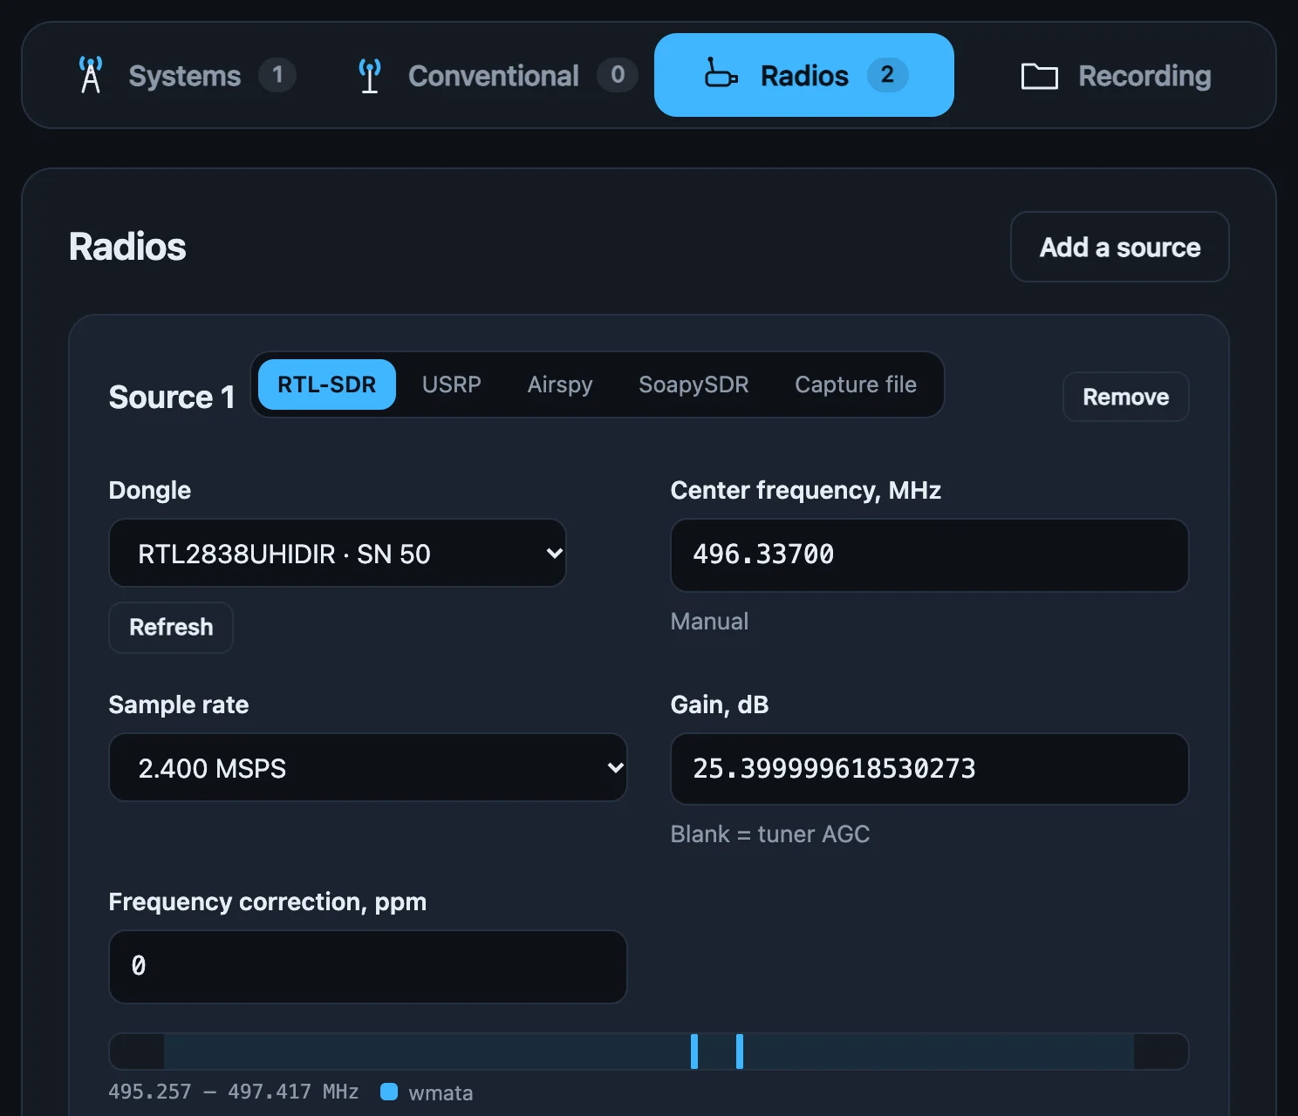Select the Radios tab label
Image resolution: width=1298 pixels, height=1116 pixels.
click(804, 75)
